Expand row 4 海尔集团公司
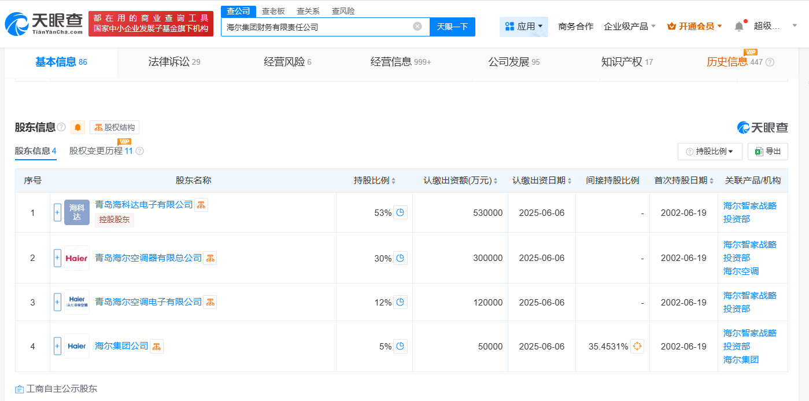This screenshot has height=401, width=809. tap(57, 346)
